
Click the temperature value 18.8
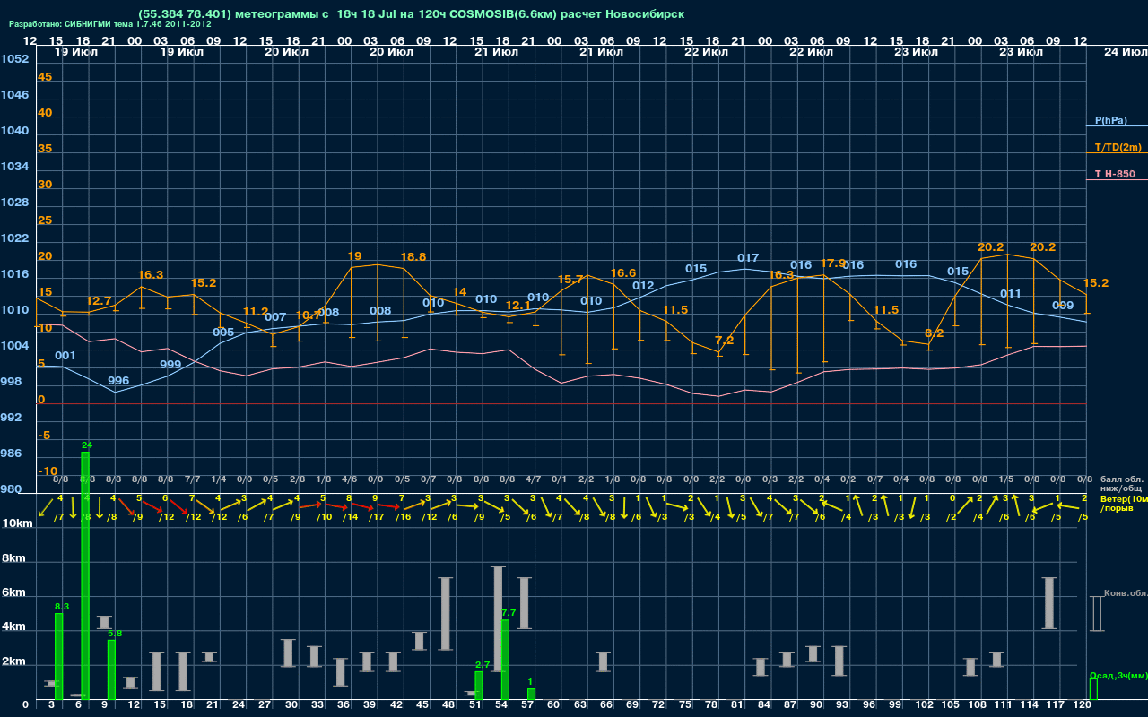point(413,257)
